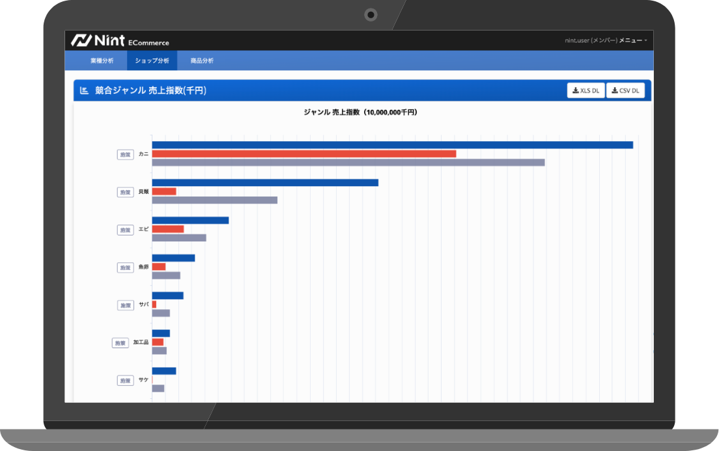Click the nint.user (メンバー) account label
The image size is (719, 451).
click(x=591, y=40)
